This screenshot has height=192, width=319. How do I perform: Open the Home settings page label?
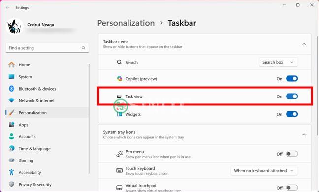[24, 65]
